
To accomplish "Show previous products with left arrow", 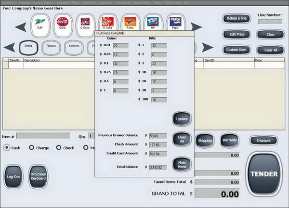I will pyautogui.click(x=21, y=27).
